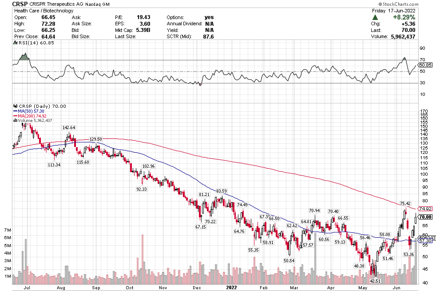Viewport: 436px width, 291px height.
Task: Click the Sep month label on axis
Action: click(95, 287)
